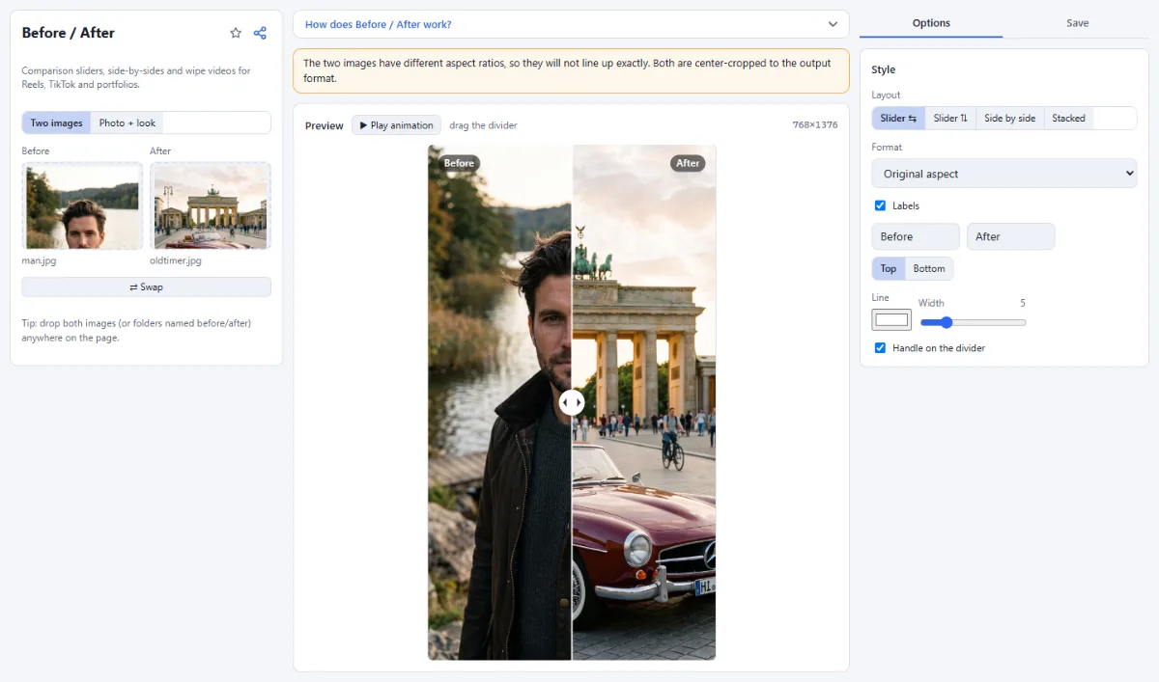
Task: Choose the Side by side layout
Action: 1009,118
